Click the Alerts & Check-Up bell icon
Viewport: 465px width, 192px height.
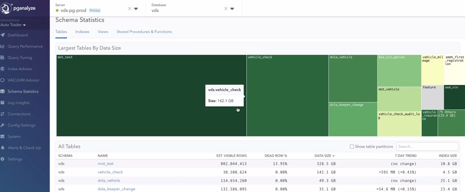pyautogui.click(x=3, y=148)
